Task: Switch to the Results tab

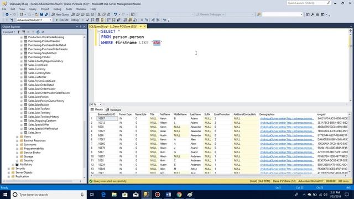Action: click(x=97, y=109)
